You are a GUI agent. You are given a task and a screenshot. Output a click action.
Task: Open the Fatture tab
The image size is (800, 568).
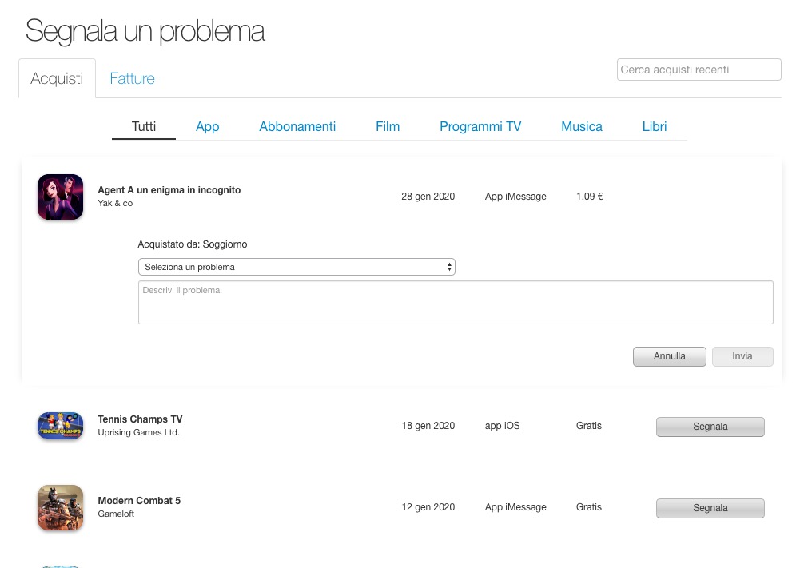[132, 78]
